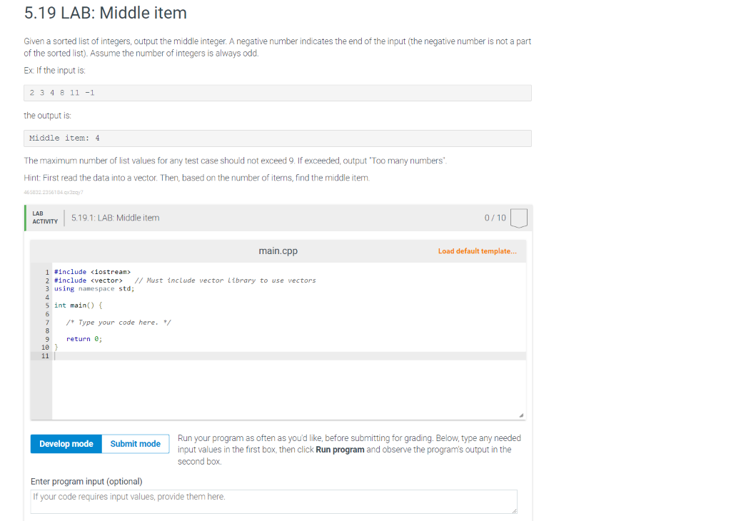
Task: Click the main.cpp file name header
Action: click(x=278, y=251)
